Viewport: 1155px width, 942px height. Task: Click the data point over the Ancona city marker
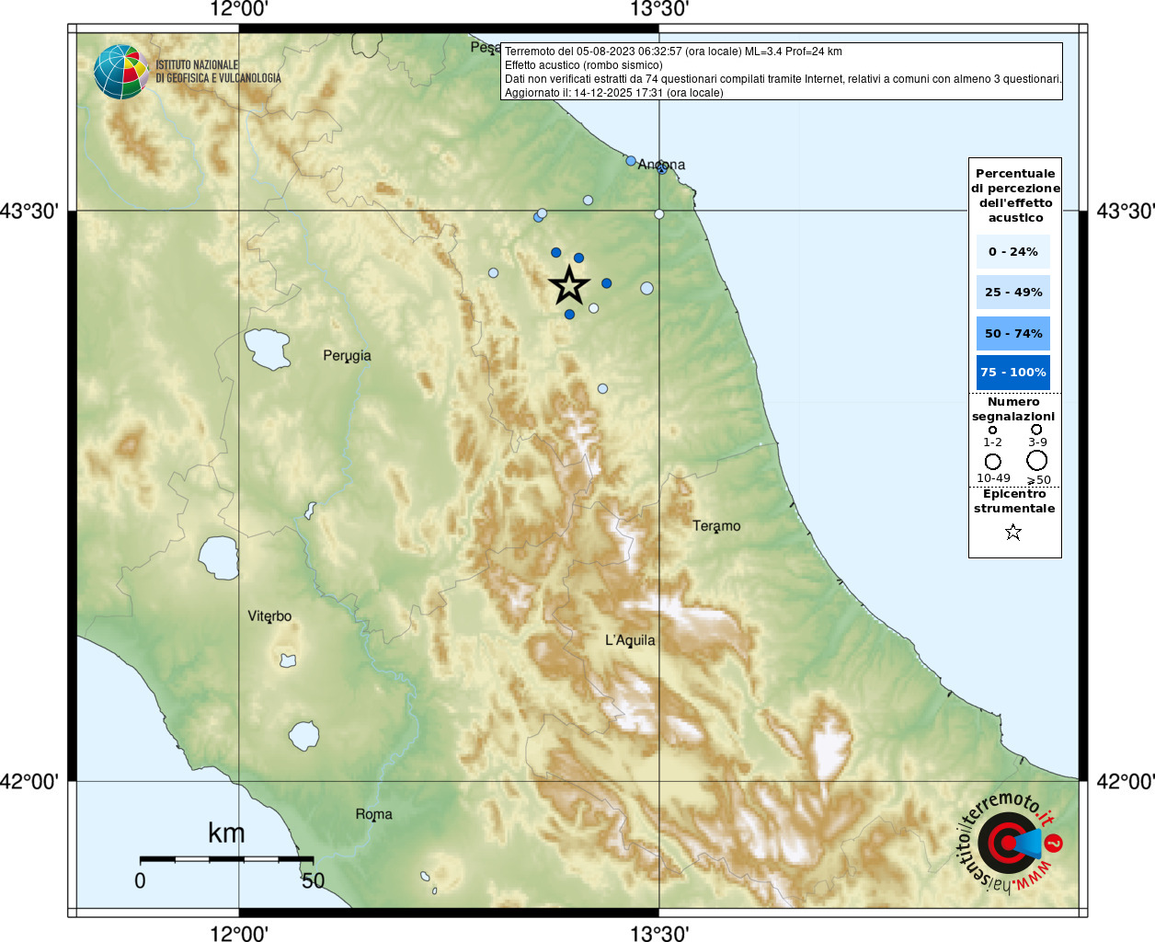coord(662,168)
